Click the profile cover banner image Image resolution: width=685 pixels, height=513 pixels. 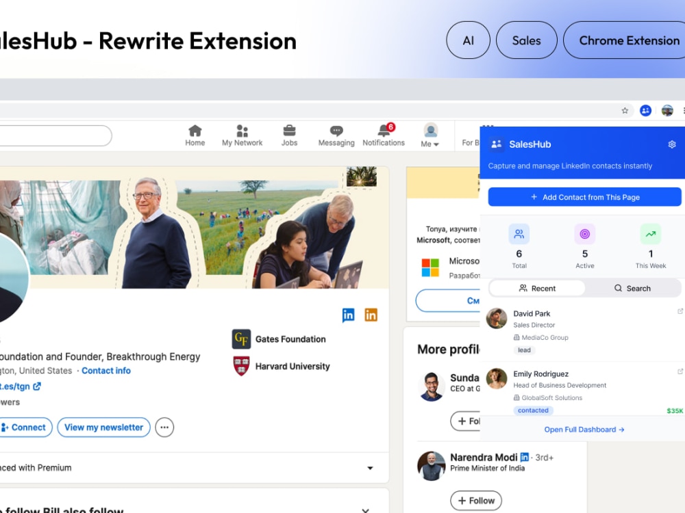195,227
